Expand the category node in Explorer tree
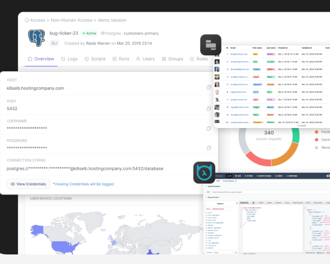 [x=207, y=233]
